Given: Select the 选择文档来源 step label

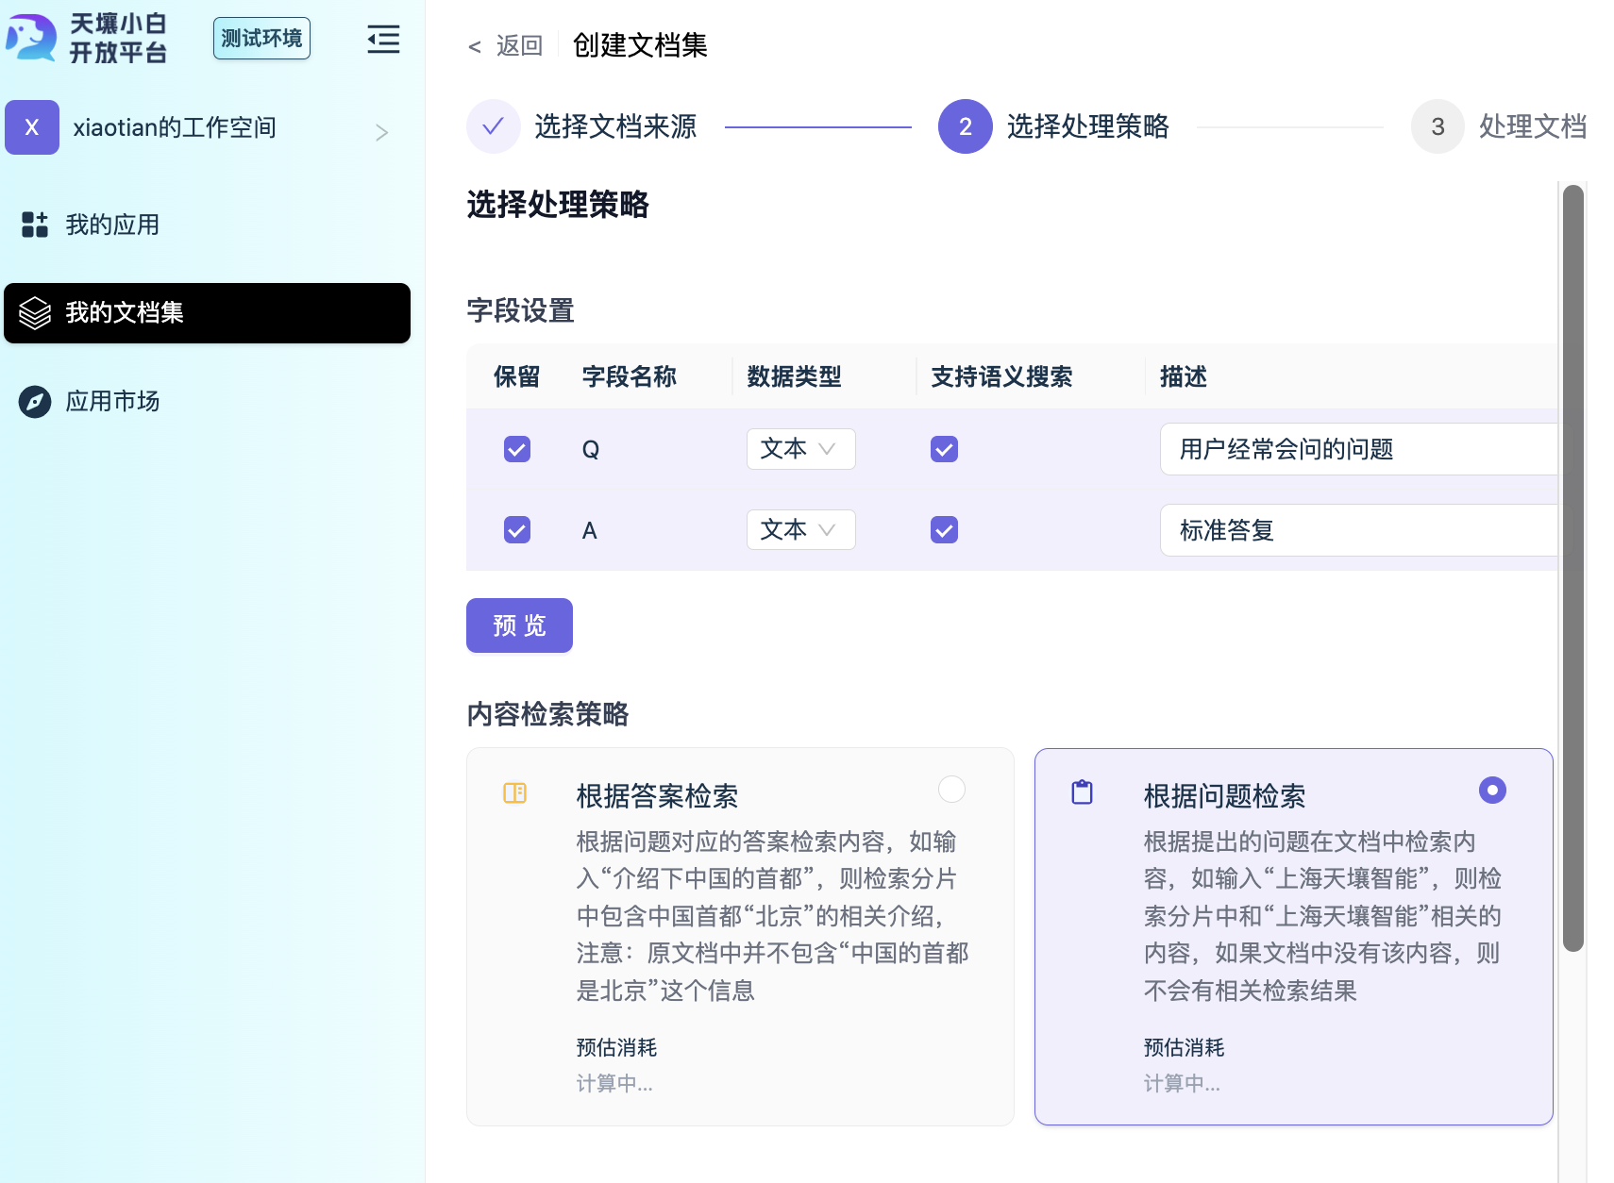Looking at the screenshot, I should [615, 126].
